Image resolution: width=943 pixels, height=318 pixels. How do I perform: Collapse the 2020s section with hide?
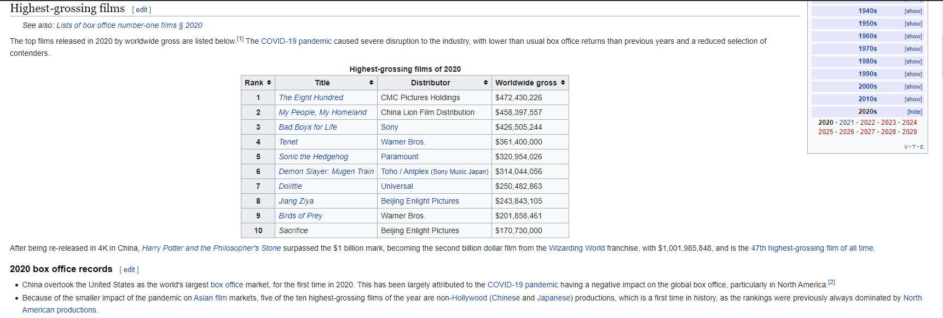[914, 112]
